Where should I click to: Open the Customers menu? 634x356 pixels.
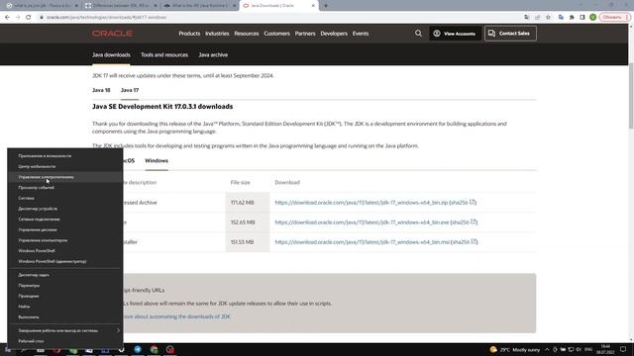(276, 34)
